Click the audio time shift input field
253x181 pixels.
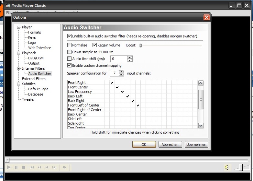click(119, 59)
